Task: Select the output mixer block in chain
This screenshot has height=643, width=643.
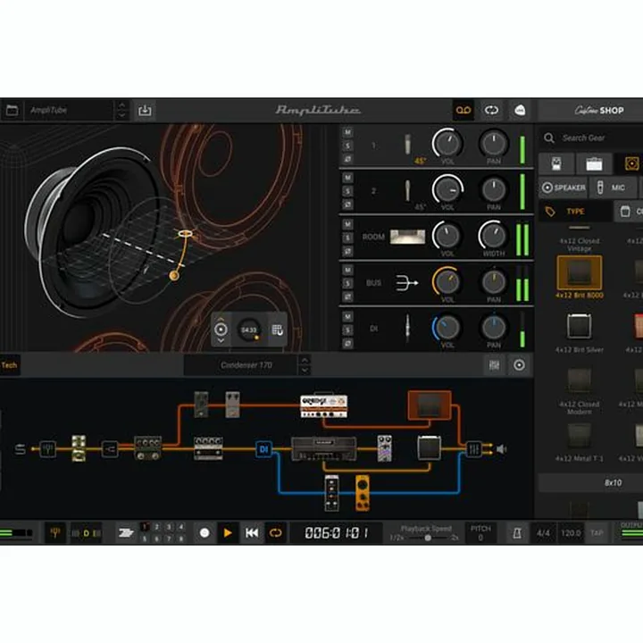Action: point(473,449)
